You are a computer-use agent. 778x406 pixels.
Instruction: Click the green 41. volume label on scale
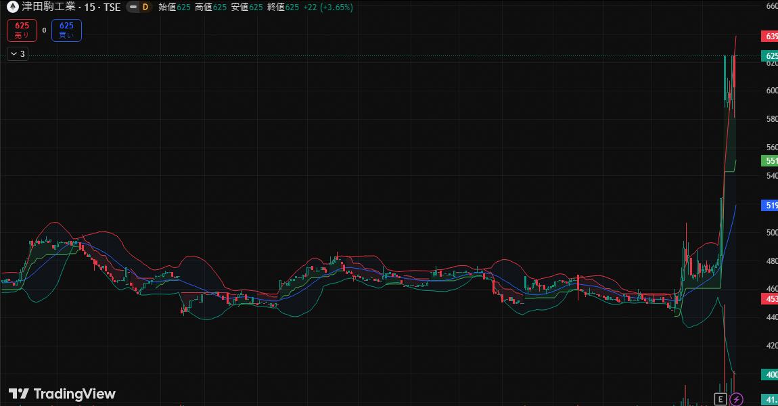click(770, 399)
